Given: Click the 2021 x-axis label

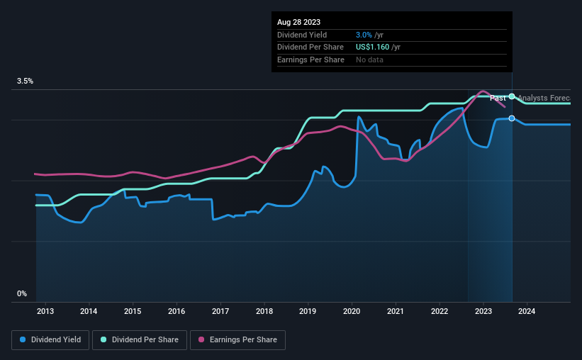Looking at the screenshot, I should point(396,311).
